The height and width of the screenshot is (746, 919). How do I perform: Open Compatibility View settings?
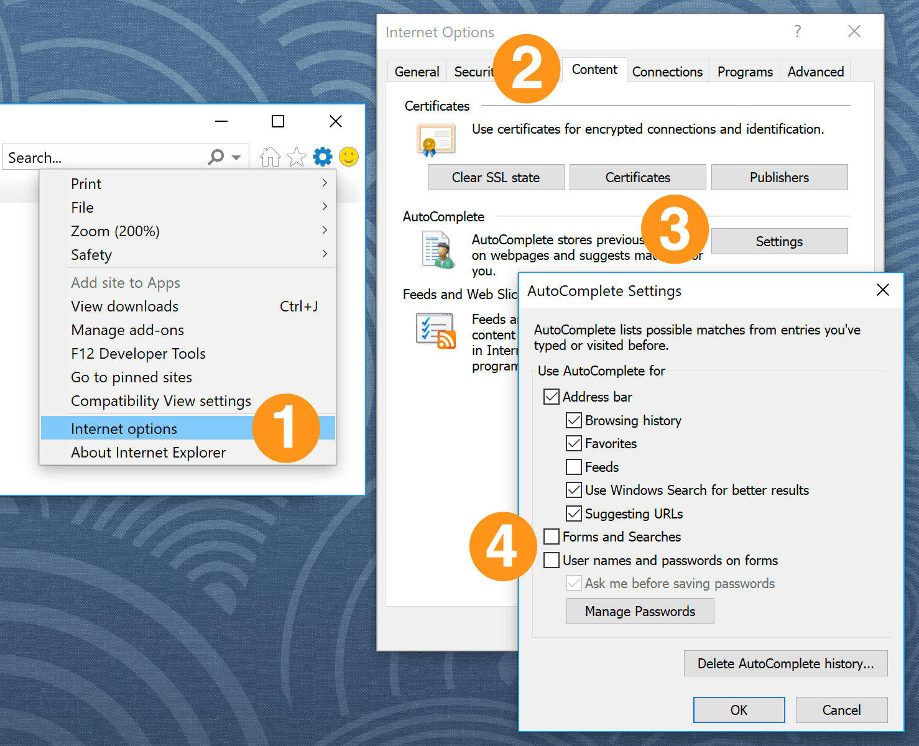[188, 401]
